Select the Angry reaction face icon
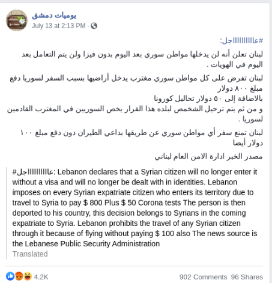The width and height of the screenshot is (272, 283). pyautogui.click(x=19, y=276)
